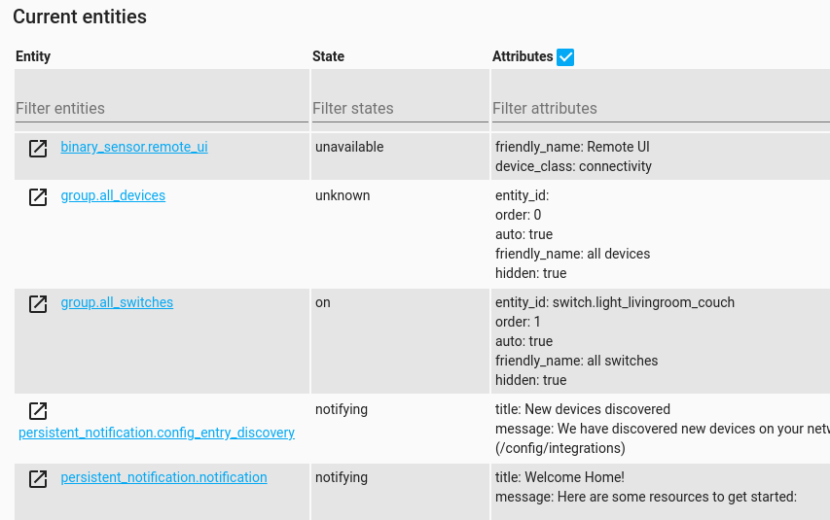Open more-info icon for group.all_switches

point(38,304)
